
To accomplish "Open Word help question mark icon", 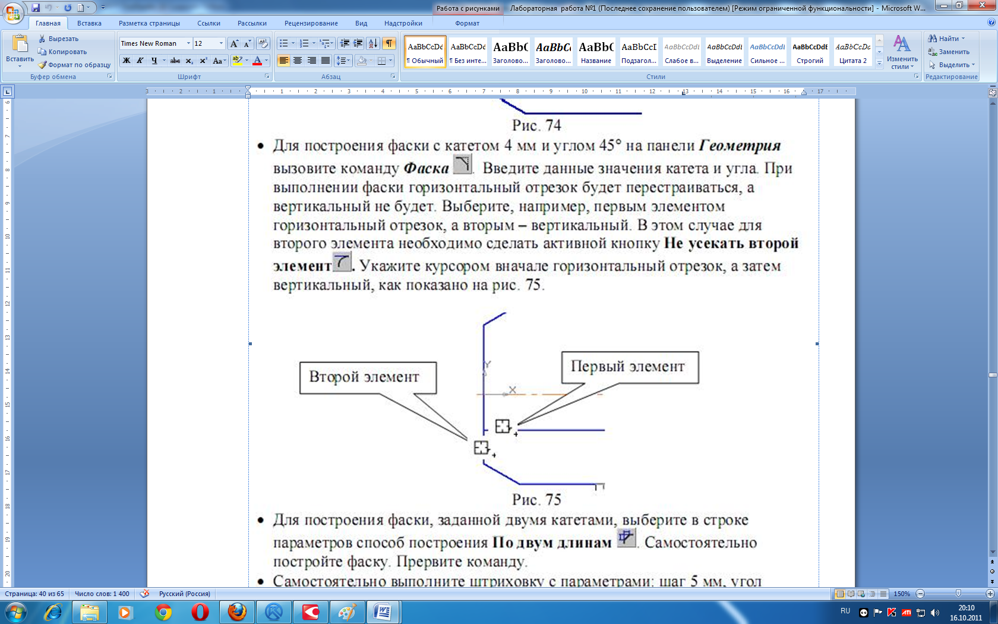I will pyautogui.click(x=991, y=23).
